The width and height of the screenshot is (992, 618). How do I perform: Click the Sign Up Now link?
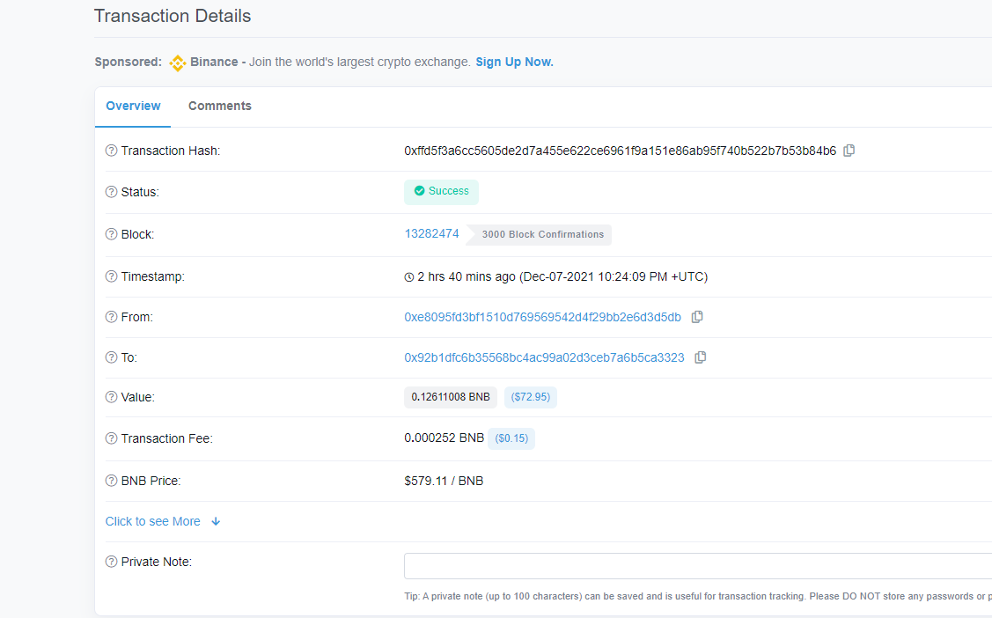pos(514,62)
